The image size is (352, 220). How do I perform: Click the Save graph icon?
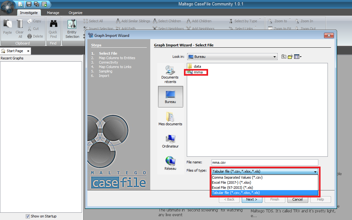[29, 4]
